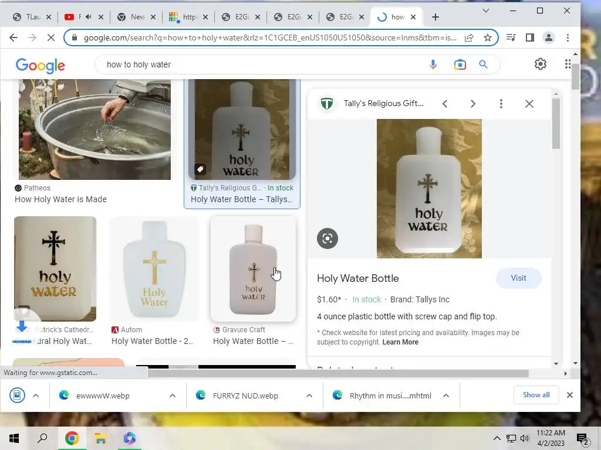Expand ewwwwW.webp download options
Screen dimensions: 601x450
(x=173, y=396)
